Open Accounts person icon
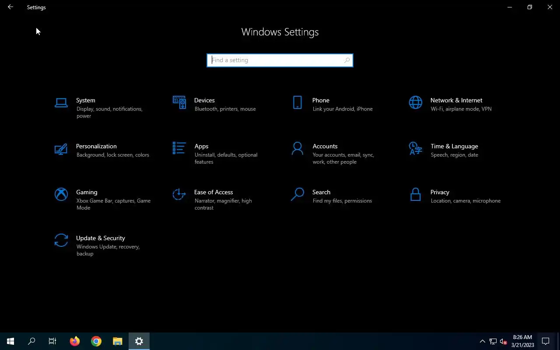This screenshot has height=350, width=560. (297, 148)
